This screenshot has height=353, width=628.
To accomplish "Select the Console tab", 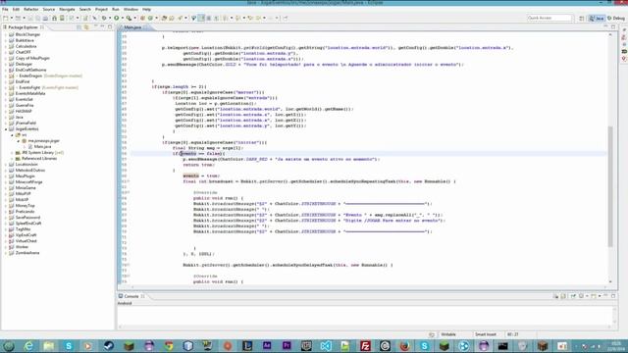I will click(131, 296).
